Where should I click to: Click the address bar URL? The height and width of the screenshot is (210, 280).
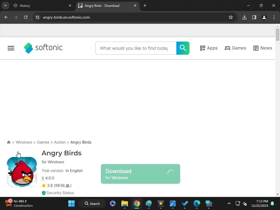click(x=66, y=17)
